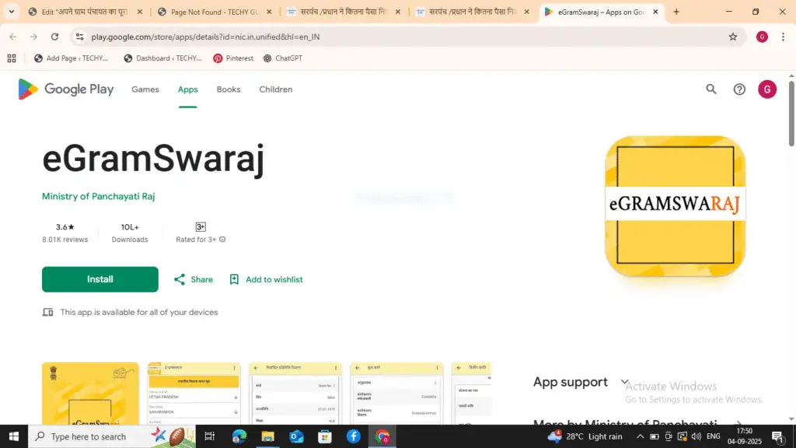Click the 10L+ Downloads count
Screen dimensions: 796x448
click(x=130, y=233)
